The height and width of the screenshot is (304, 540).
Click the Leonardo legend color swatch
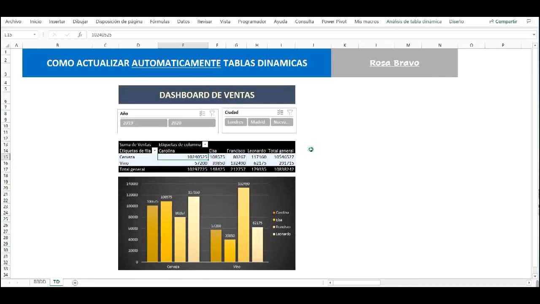274,234
